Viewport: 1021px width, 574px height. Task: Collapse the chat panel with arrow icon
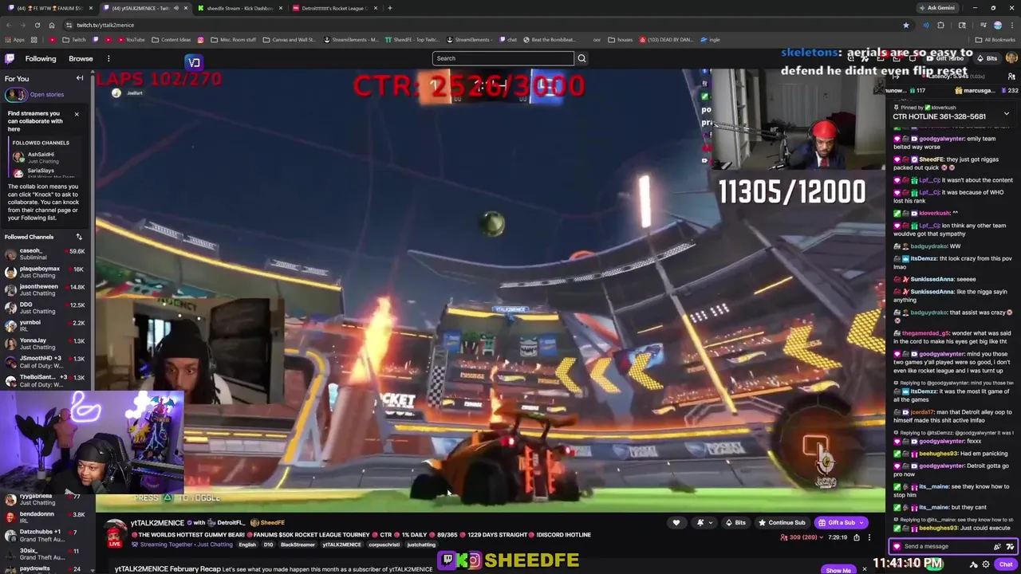[895, 77]
